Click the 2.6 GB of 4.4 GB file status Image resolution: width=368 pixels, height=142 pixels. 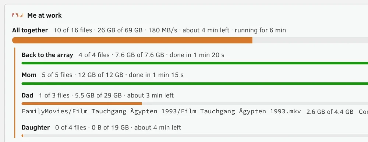[330, 112]
